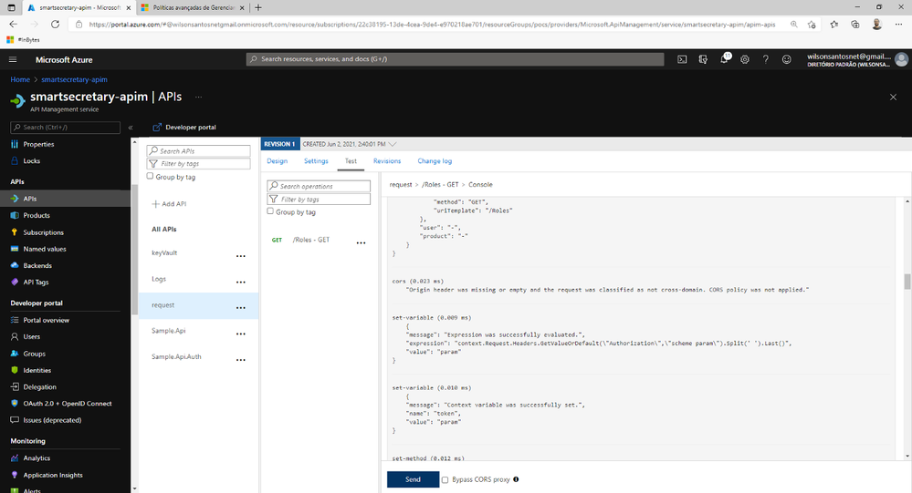The height and width of the screenshot is (493, 912).
Task: Click the sidebar Search (Ctrl+/) box
Action: click(x=65, y=128)
